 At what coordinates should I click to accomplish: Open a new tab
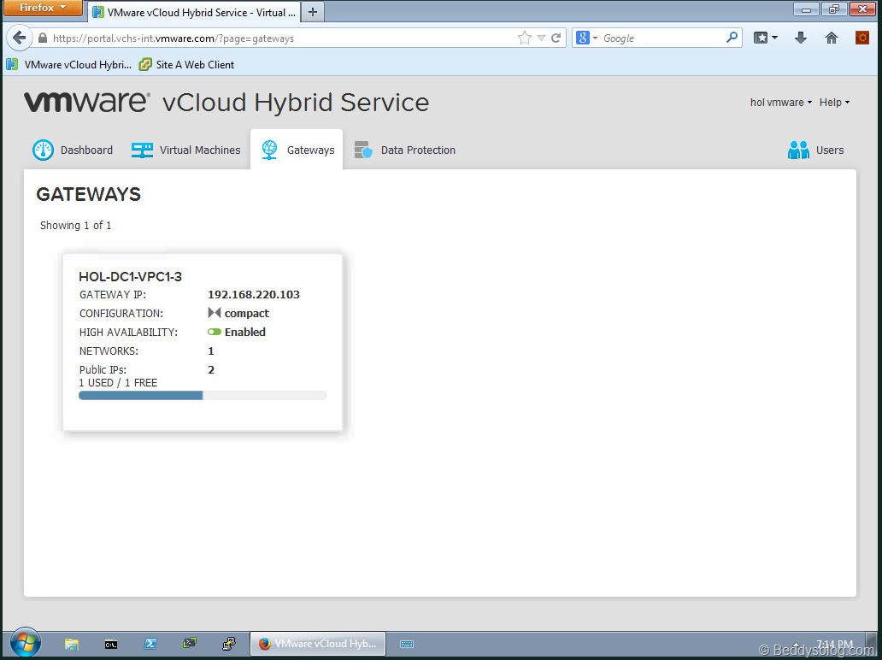313,12
